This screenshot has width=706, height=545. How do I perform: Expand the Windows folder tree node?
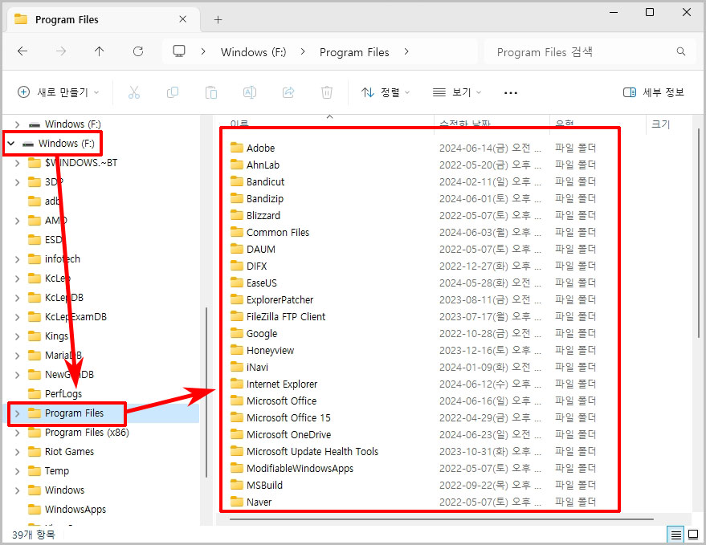(17, 490)
